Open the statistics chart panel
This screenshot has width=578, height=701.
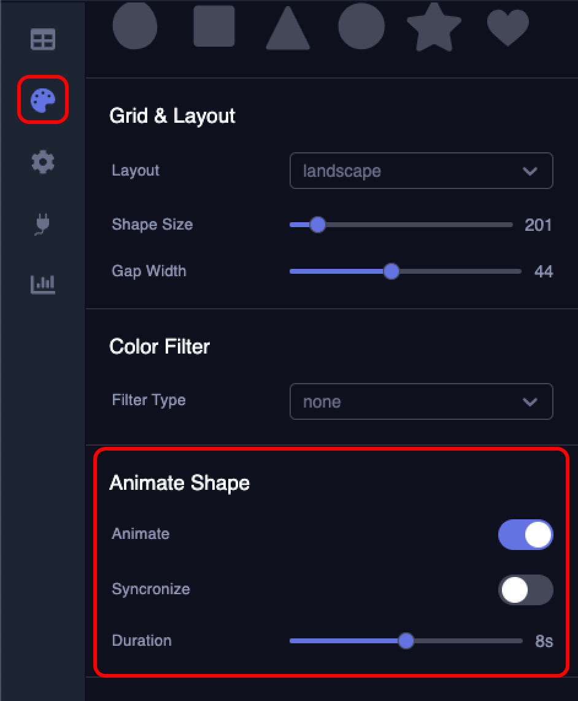click(x=42, y=284)
